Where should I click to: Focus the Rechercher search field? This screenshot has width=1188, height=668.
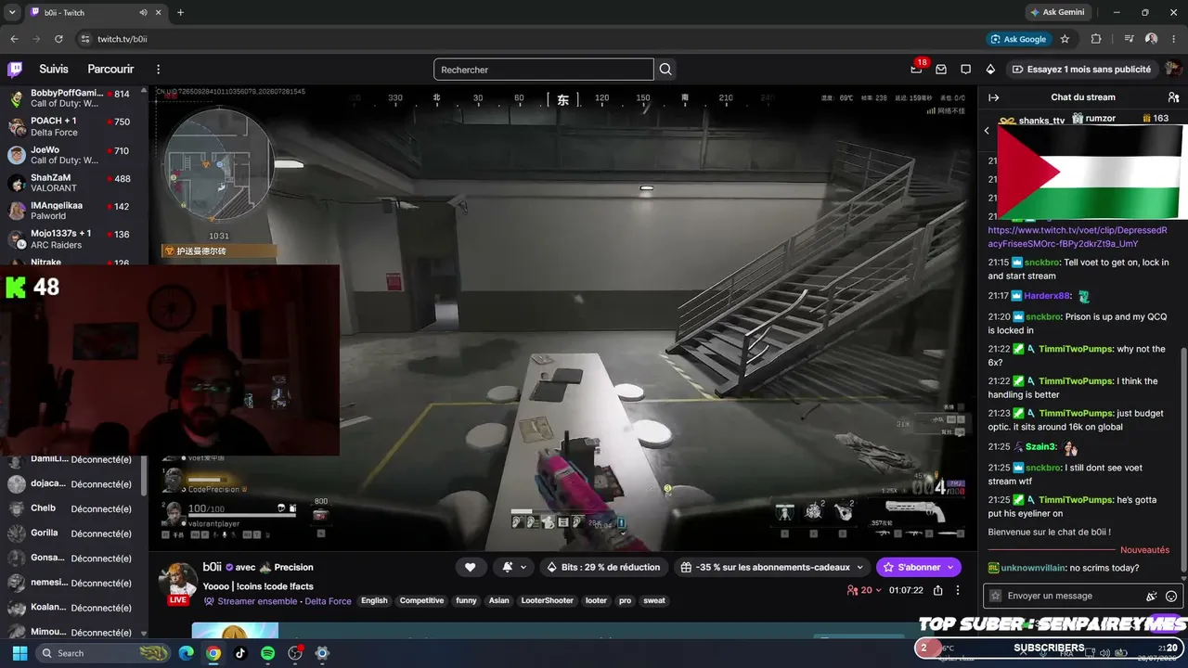(x=544, y=70)
